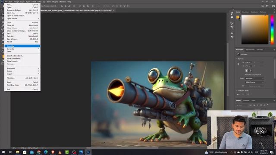Open the Brushes panel icon in collapsed dock
276x155 pixels.
point(232,23)
